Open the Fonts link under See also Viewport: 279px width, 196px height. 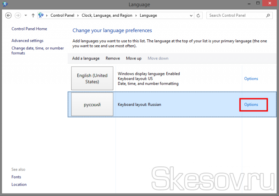click(16, 177)
